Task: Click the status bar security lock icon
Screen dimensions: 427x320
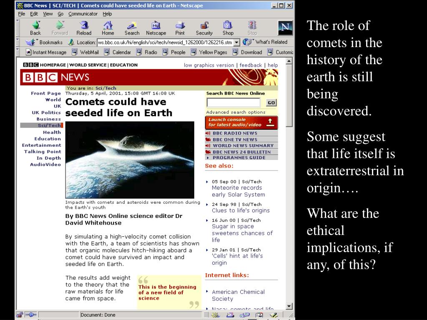Action: (20, 315)
